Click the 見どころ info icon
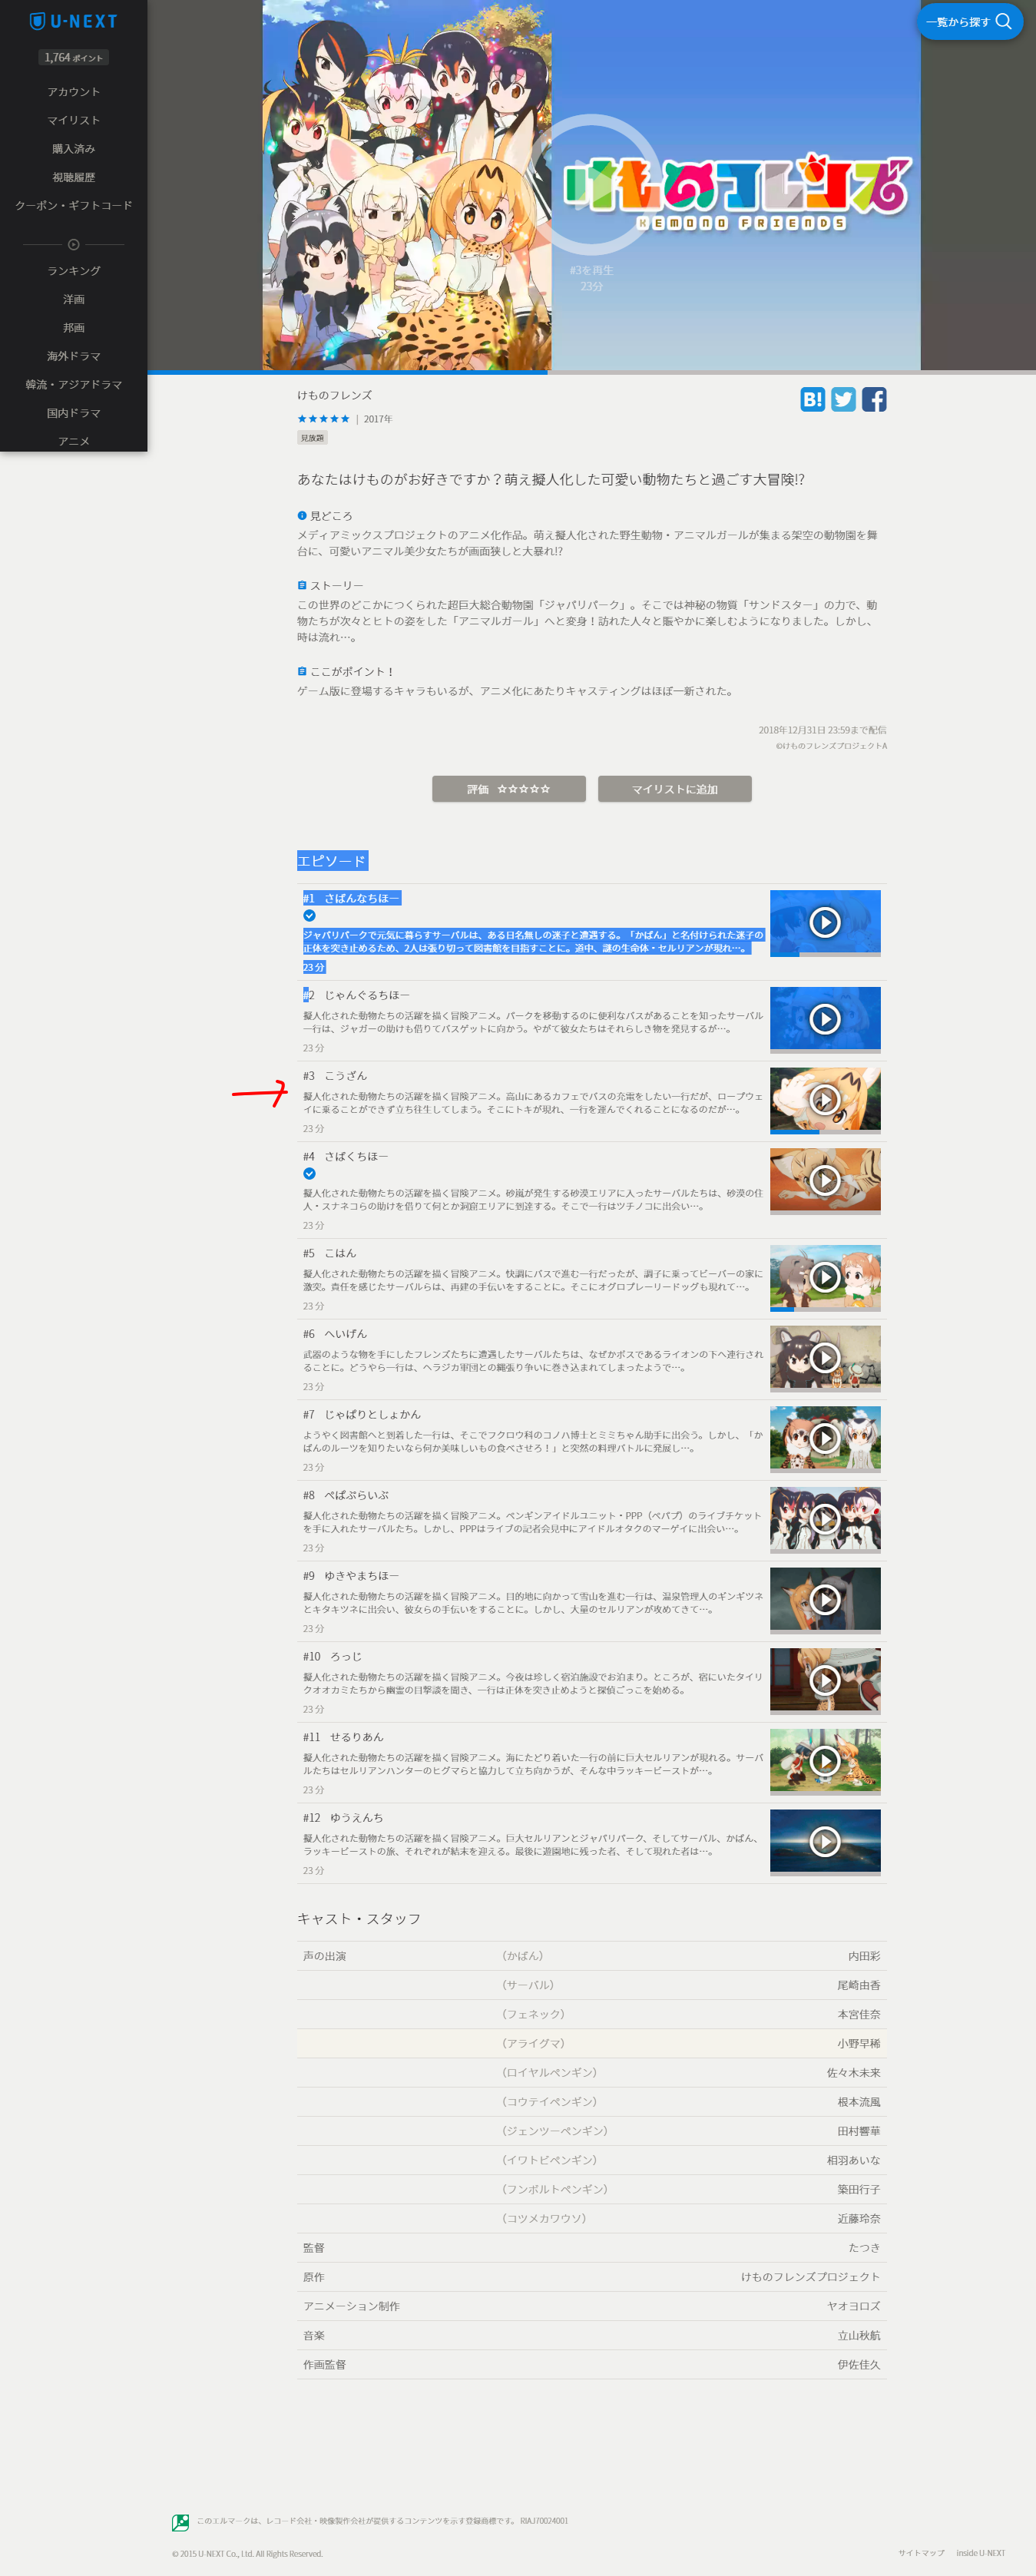 click(x=302, y=515)
